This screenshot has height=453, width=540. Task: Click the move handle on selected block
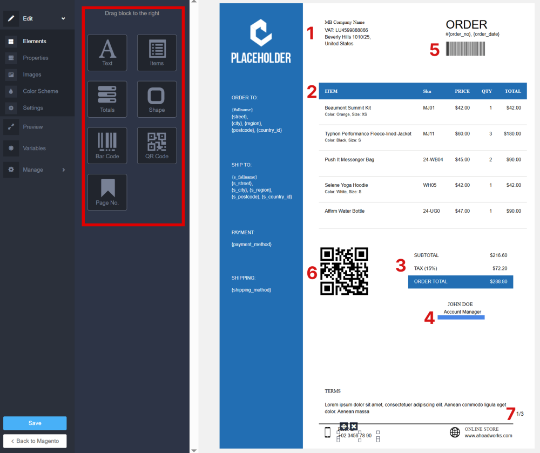tap(343, 427)
